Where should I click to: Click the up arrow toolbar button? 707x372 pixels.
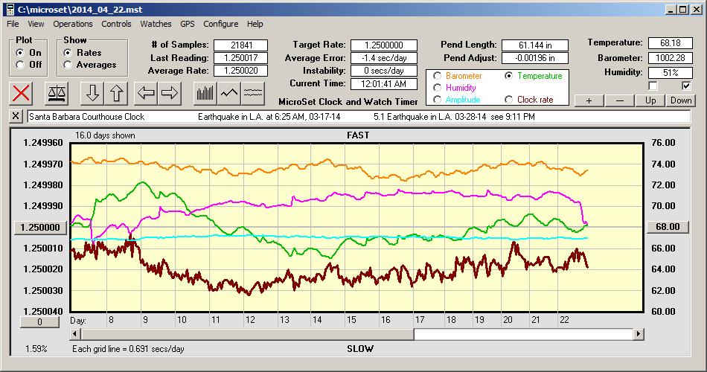[116, 93]
